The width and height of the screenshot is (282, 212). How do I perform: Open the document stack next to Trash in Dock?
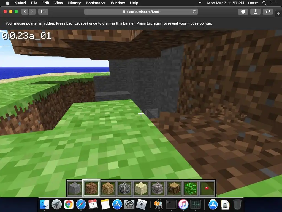(x=225, y=205)
